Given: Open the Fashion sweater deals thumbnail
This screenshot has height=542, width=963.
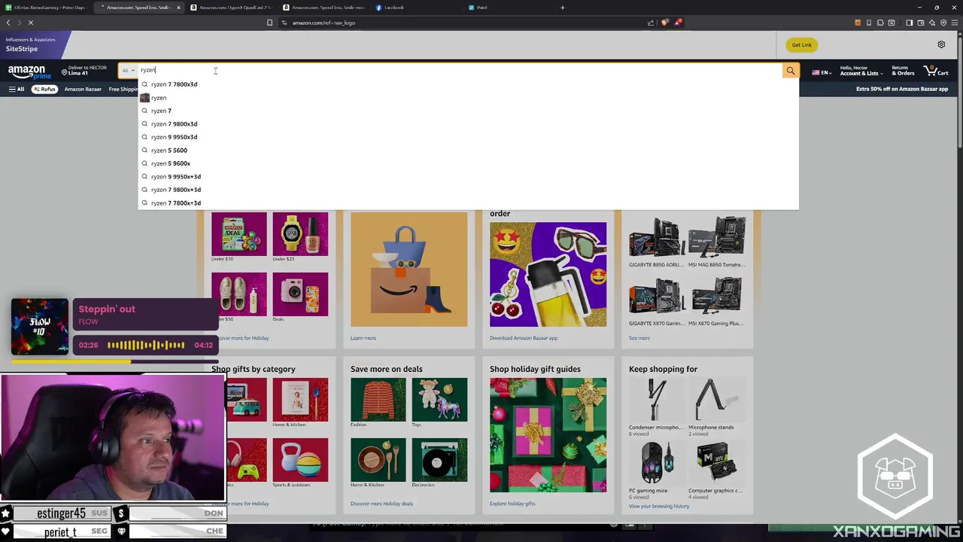Looking at the screenshot, I should coord(378,400).
